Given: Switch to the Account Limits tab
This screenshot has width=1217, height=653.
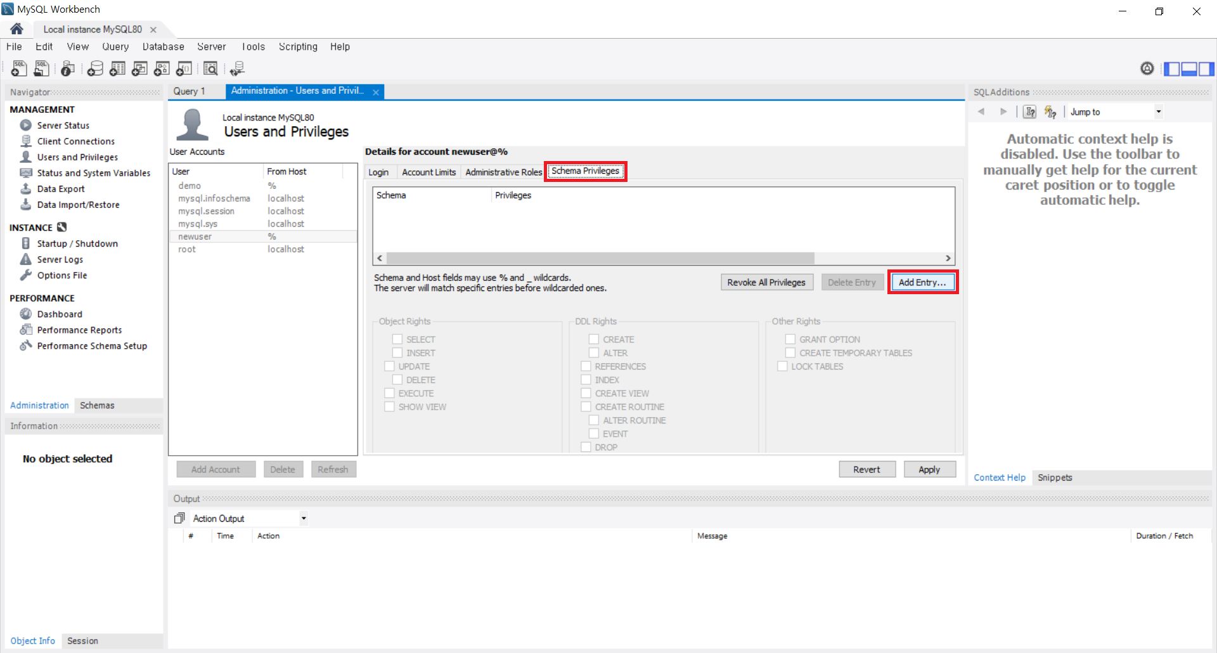Looking at the screenshot, I should point(428,172).
